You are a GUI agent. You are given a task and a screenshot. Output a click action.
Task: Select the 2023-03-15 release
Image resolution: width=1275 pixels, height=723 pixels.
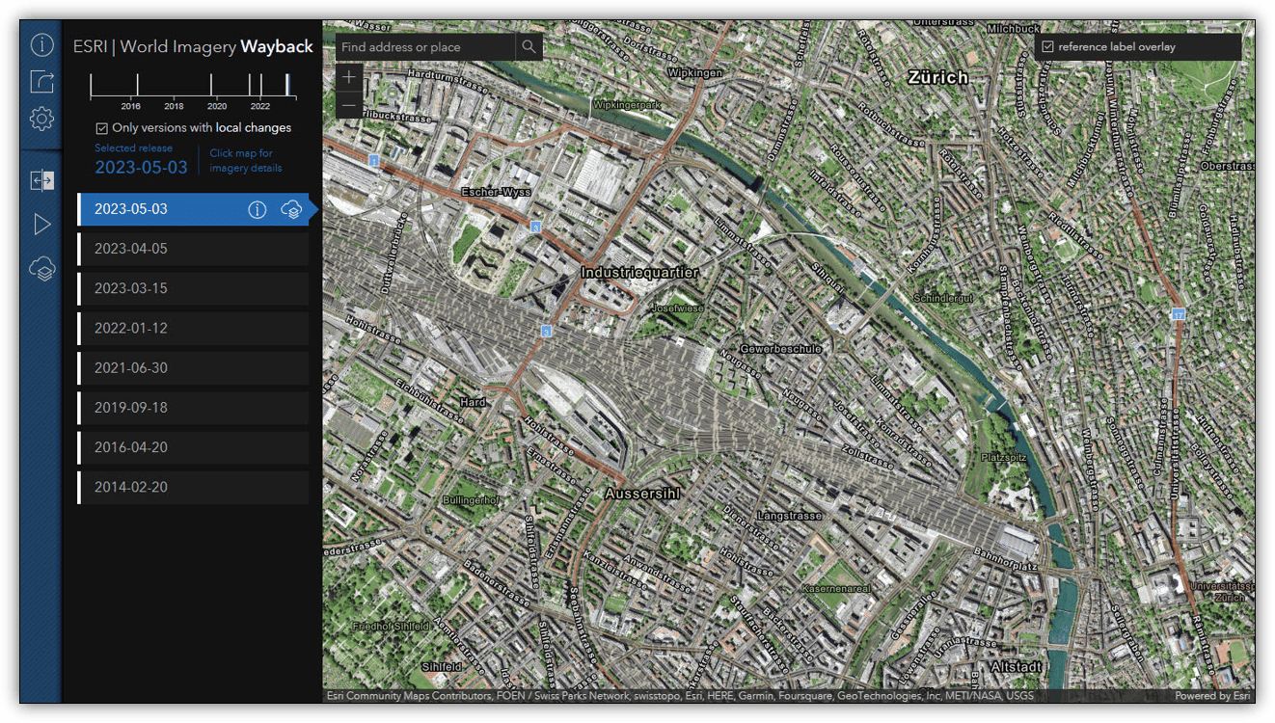point(193,288)
